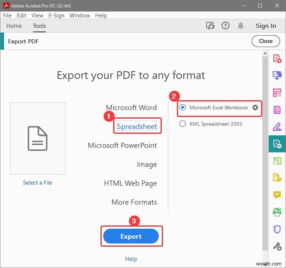Image resolution: width=286 pixels, height=268 pixels.
Task: Open the File menu
Action: pos(7,16)
